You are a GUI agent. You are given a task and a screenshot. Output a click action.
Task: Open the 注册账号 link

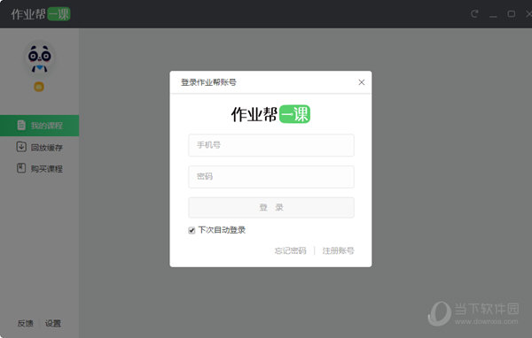339,250
